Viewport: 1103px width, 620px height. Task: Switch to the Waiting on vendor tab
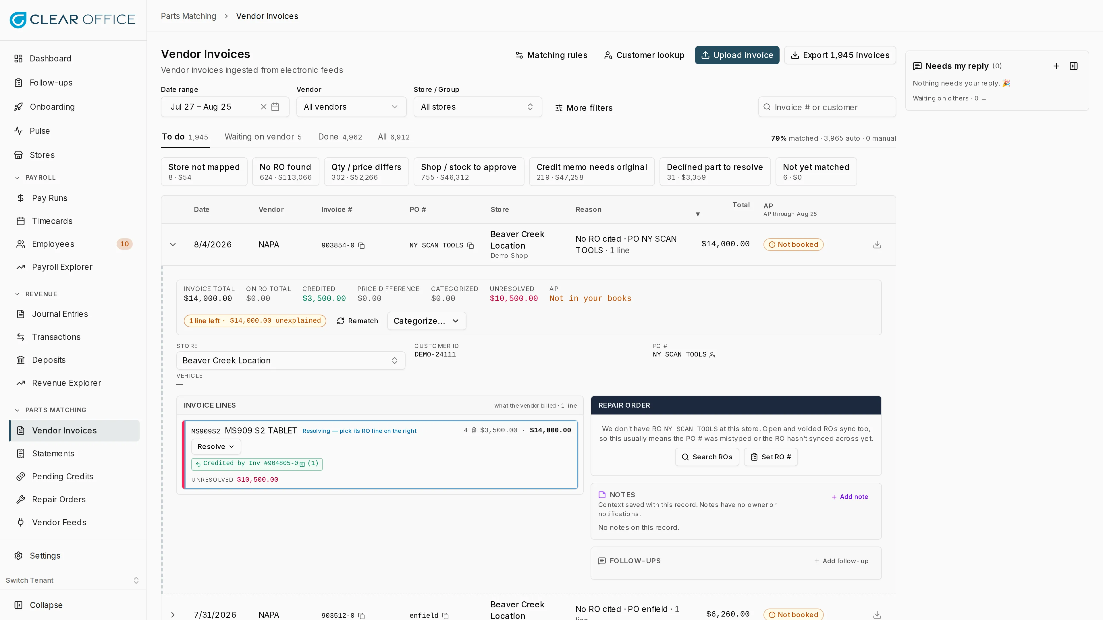pyautogui.click(x=263, y=137)
